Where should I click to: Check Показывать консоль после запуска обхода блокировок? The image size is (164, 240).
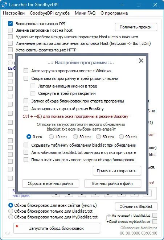pyautogui.click(x=26, y=160)
